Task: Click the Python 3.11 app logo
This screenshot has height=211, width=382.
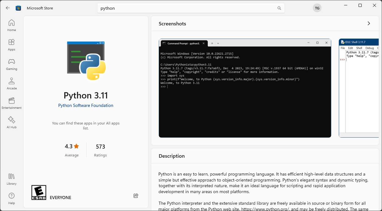Action: coord(86,61)
